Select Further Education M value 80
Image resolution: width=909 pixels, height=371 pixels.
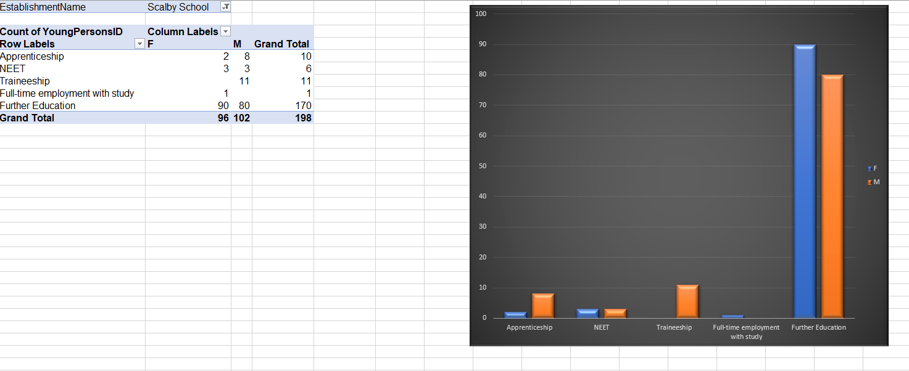(x=241, y=105)
